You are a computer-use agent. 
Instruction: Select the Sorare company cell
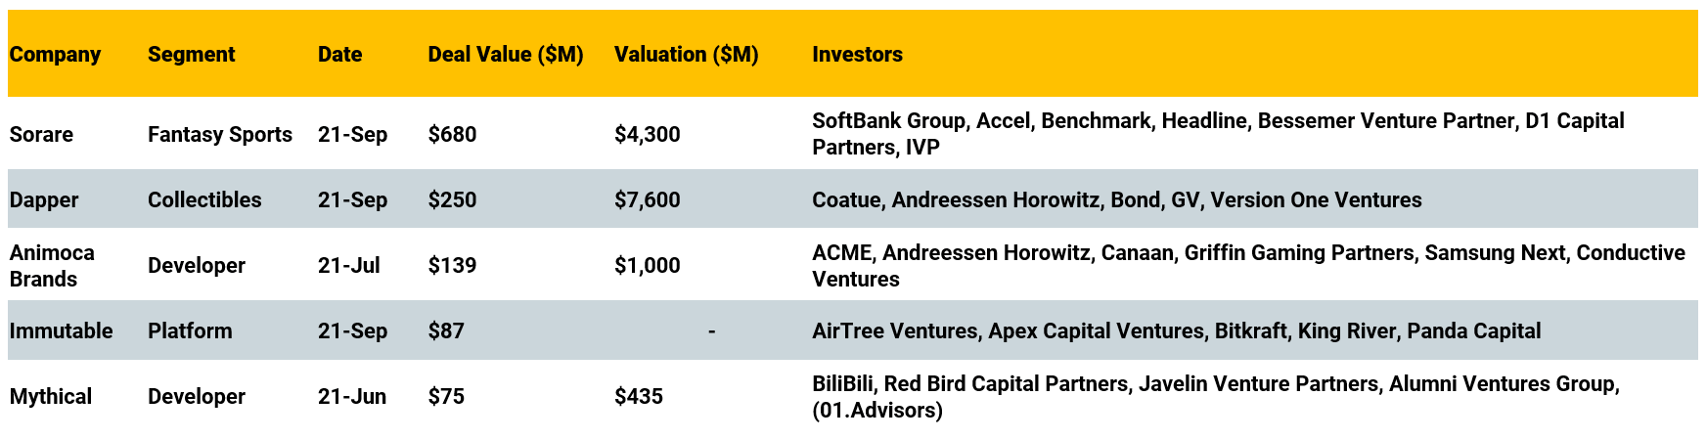coord(41,135)
